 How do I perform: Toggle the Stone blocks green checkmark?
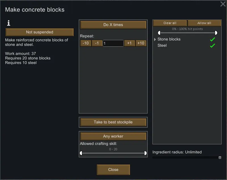212,39
